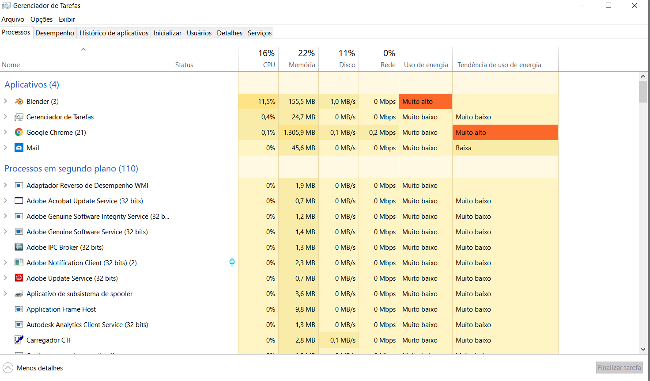Click Mail's Baixa energy trend cell
650x381 pixels.
[x=505, y=148]
